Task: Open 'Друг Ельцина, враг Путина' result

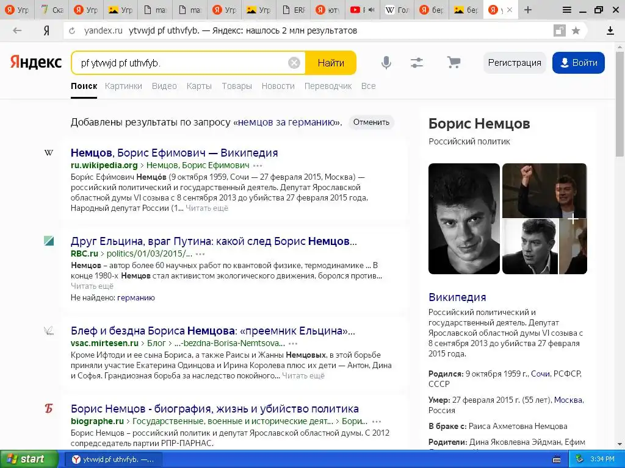Action: tap(214, 241)
